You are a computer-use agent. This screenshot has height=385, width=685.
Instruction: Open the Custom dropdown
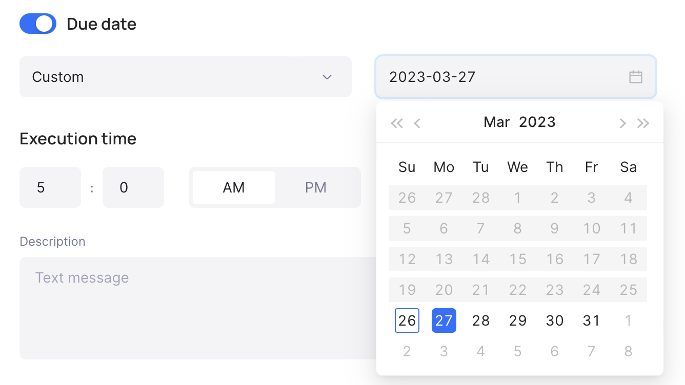tap(174, 77)
